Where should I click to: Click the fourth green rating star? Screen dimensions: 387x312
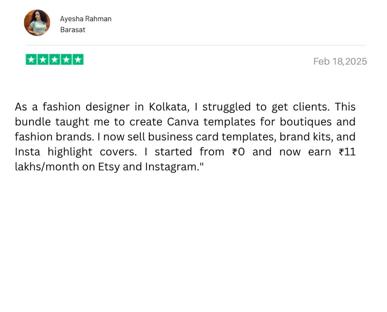pos(66,59)
